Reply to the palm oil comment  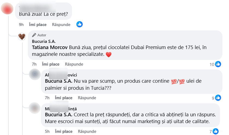click(87, 98)
